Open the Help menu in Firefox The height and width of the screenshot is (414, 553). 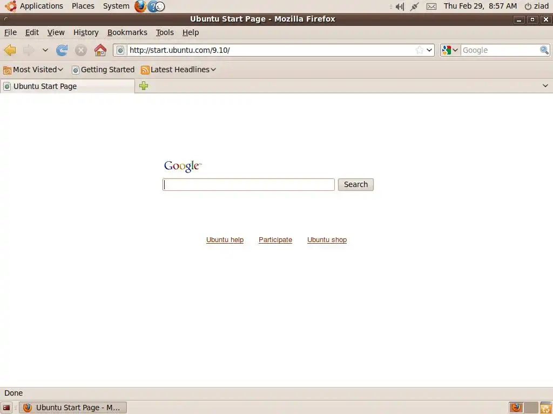click(191, 32)
